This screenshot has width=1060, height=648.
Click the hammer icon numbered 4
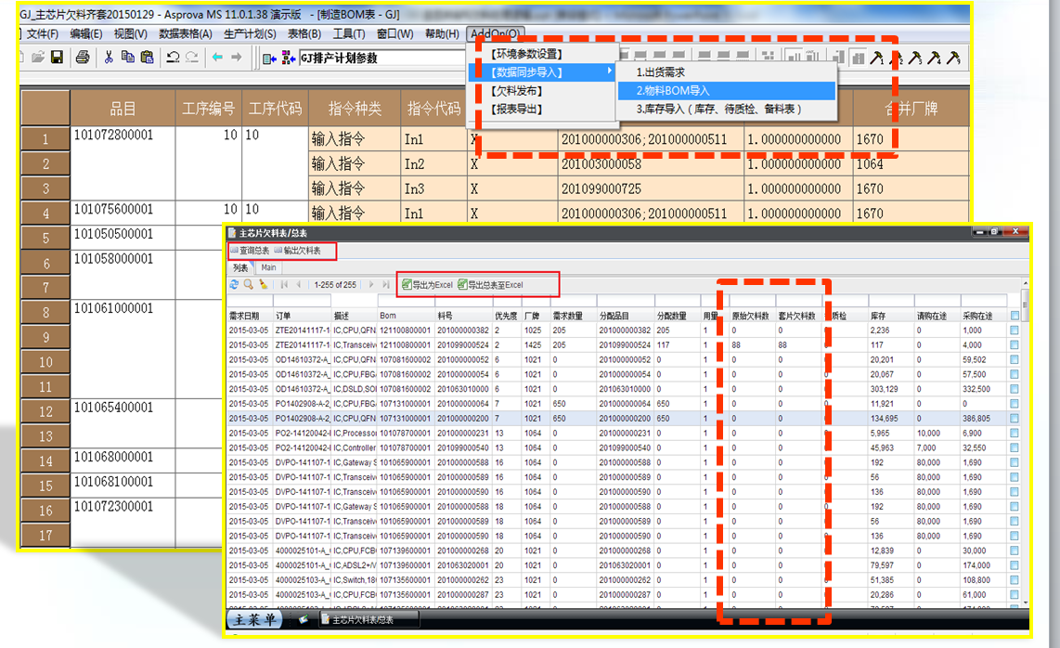coord(935,58)
